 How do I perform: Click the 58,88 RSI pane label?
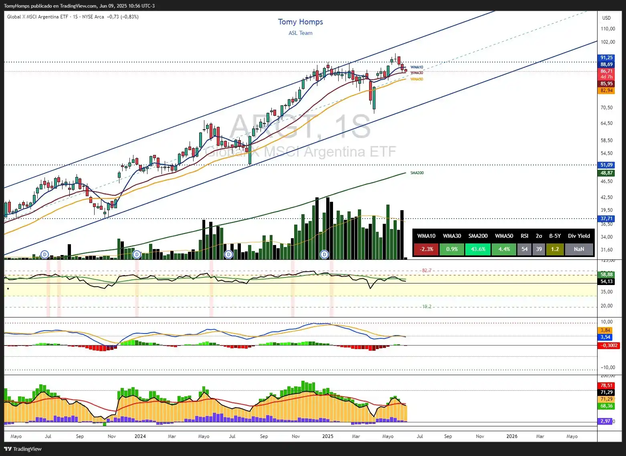pos(606,275)
